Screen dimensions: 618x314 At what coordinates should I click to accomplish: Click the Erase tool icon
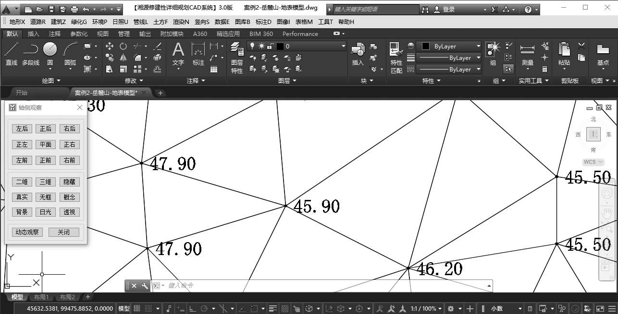tap(157, 46)
